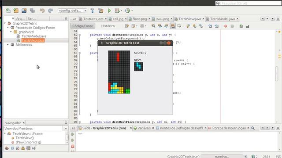Screen dimensions: 282x158
Task: Open the Pontos de Interrupção tab
Action: click(x=229, y=128)
